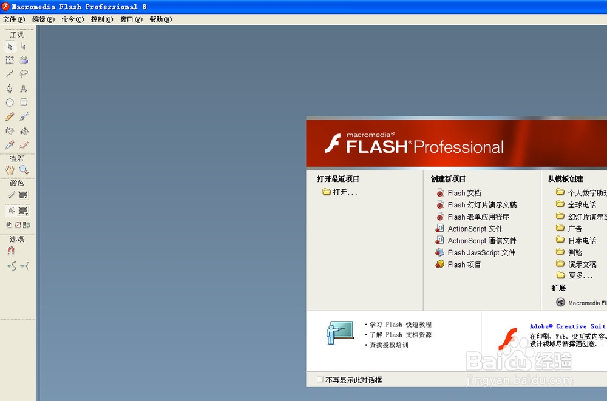The height and width of the screenshot is (401, 607).
Task: Click the Smooth option button
Action: pyautogui.click(x=11, y=266)
